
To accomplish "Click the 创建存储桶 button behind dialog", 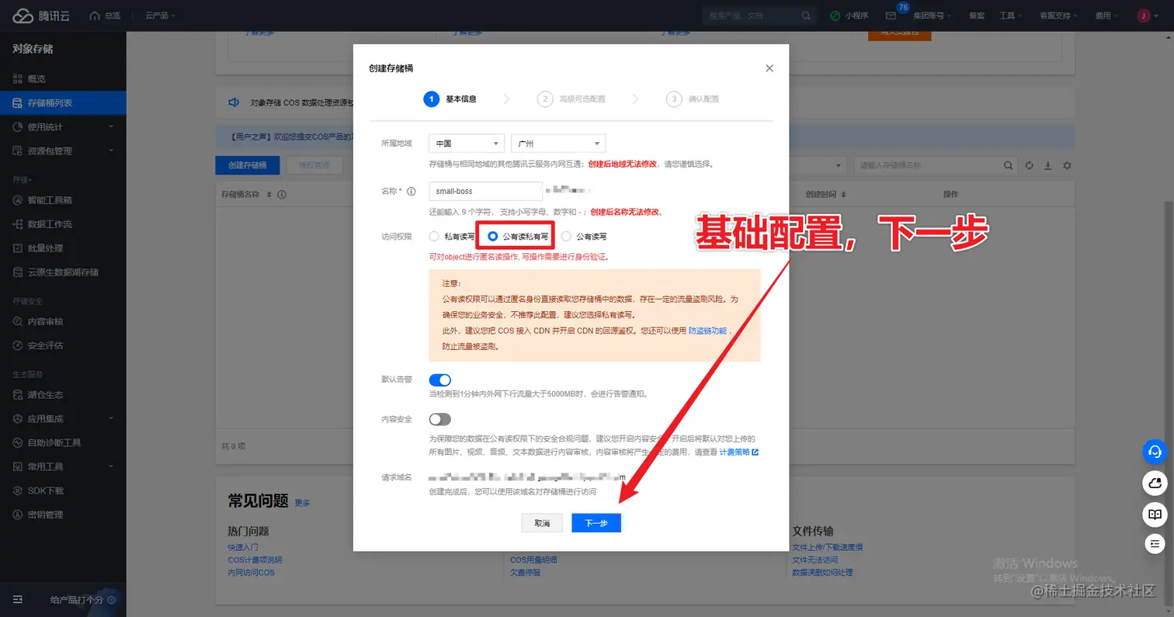I will (x=248, y=165).
